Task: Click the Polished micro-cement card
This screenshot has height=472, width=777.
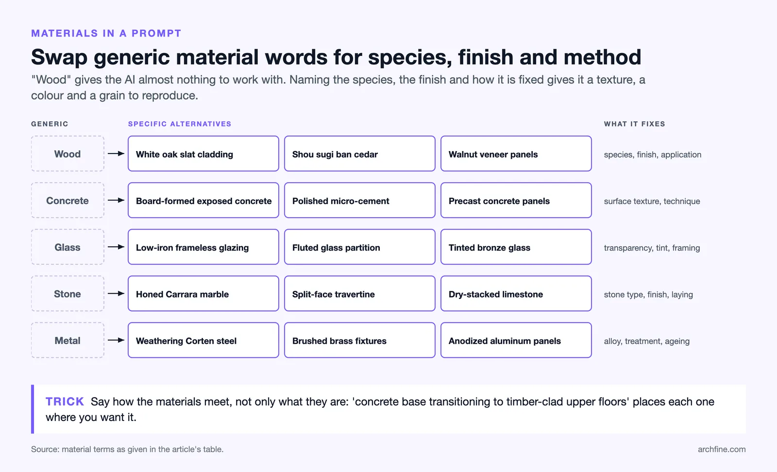Action: pyautogui.click(x=360, y=200)
